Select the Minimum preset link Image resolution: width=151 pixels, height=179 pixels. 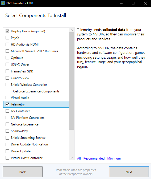114,158
